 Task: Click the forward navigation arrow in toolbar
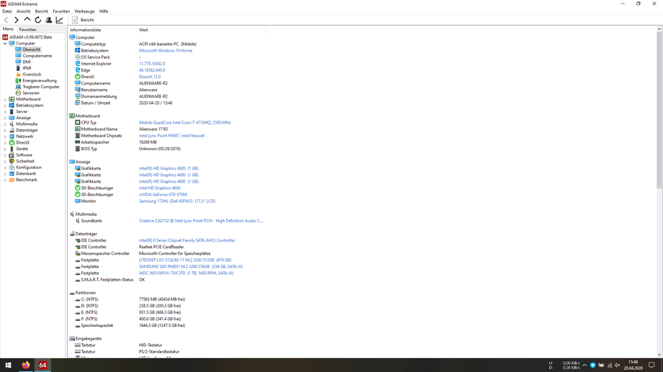click(17, 20)
